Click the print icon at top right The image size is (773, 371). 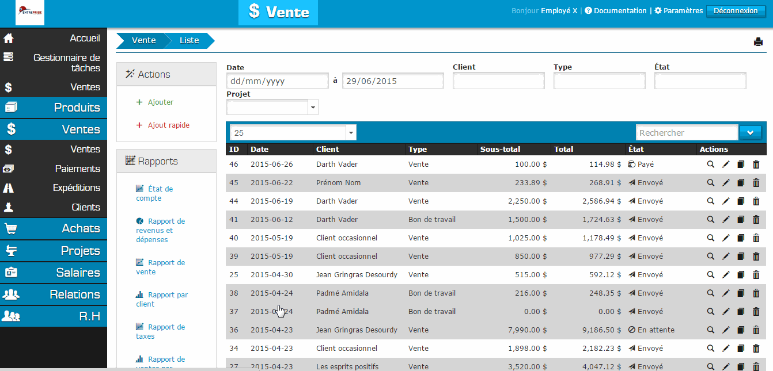pos(758,41)
